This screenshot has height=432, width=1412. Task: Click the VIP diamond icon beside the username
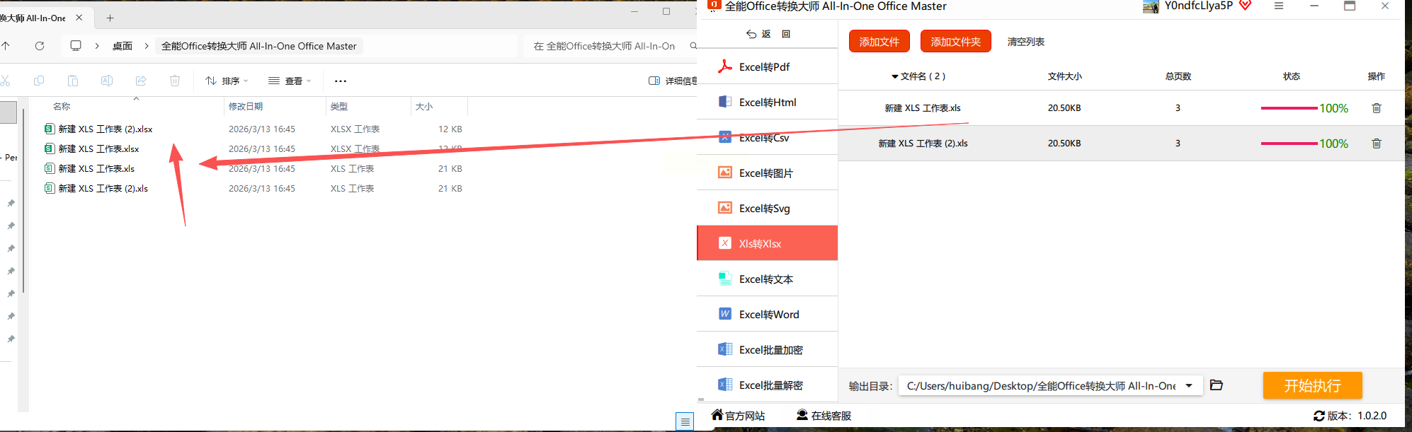click(1245, 6)
